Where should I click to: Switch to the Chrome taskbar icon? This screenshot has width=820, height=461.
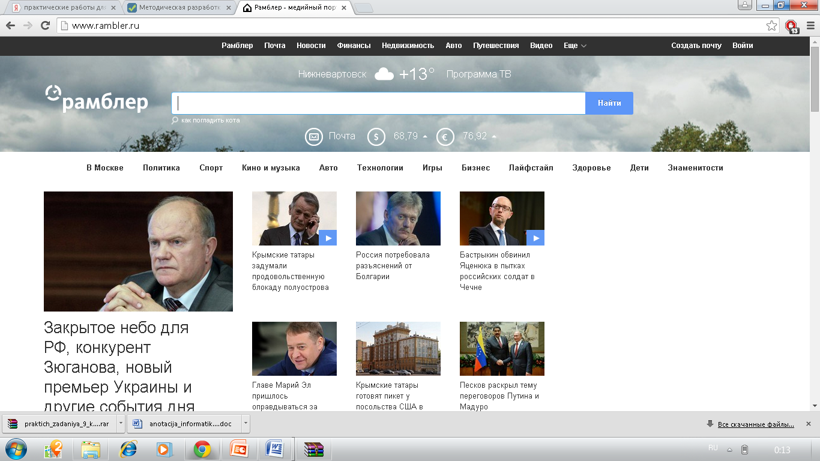(x=202, y=449)
